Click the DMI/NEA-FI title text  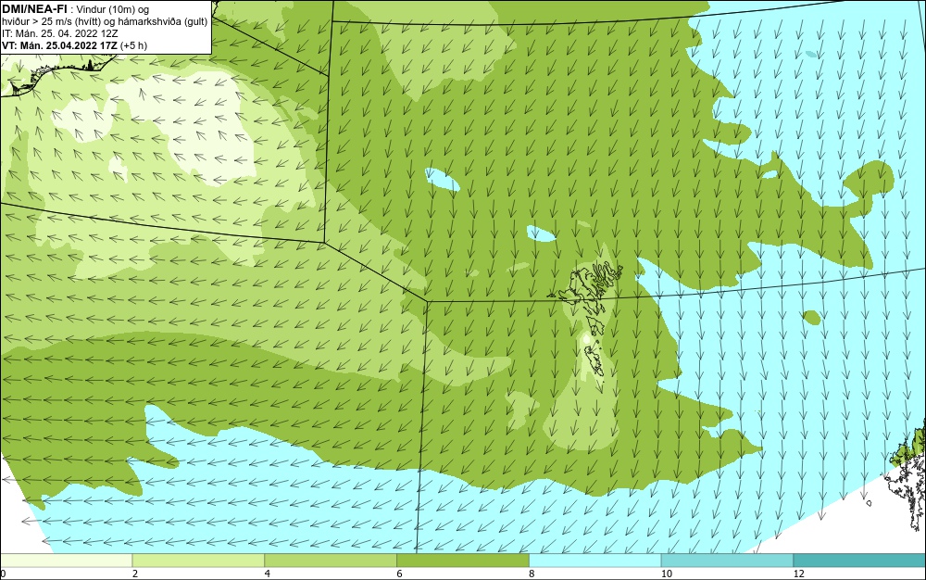click(x=34, y=9)
